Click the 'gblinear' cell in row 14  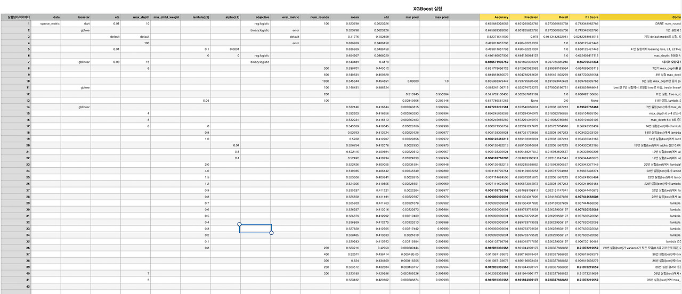point(76,107)
